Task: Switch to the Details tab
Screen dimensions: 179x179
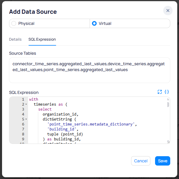Action: pyautogui.click(x=15, y=39)
